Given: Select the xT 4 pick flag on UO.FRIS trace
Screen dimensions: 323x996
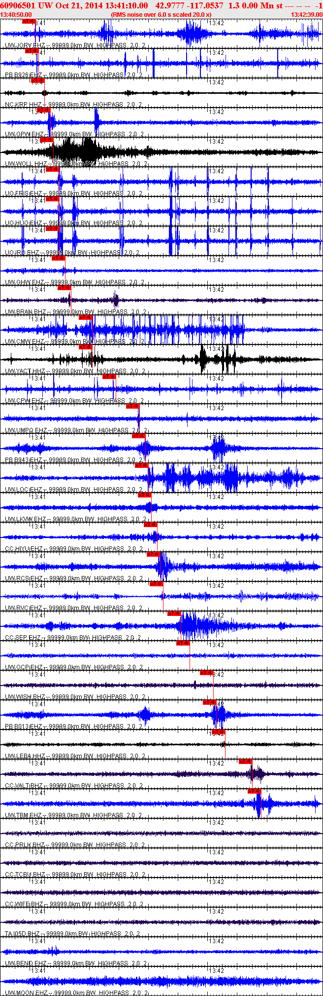Looking at the screenshot, I should [53, 169].
